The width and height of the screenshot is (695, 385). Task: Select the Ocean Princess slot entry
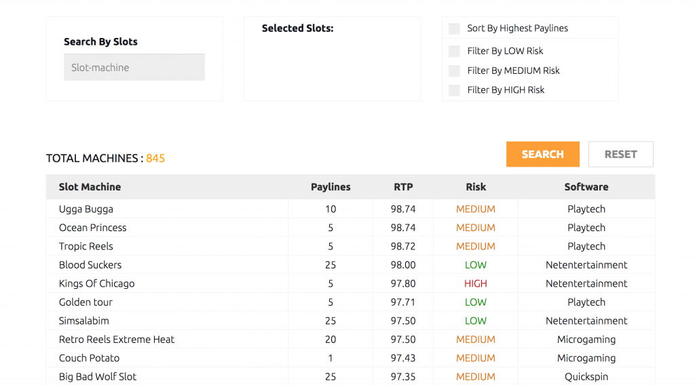350,228
